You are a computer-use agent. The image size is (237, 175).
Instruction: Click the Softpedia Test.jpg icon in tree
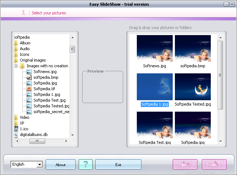click(x=29, y=100)
